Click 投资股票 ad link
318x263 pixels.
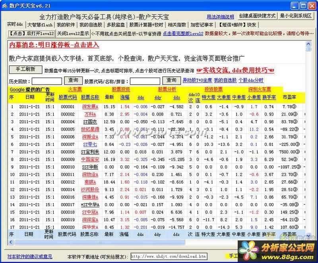tap(213, 89)
